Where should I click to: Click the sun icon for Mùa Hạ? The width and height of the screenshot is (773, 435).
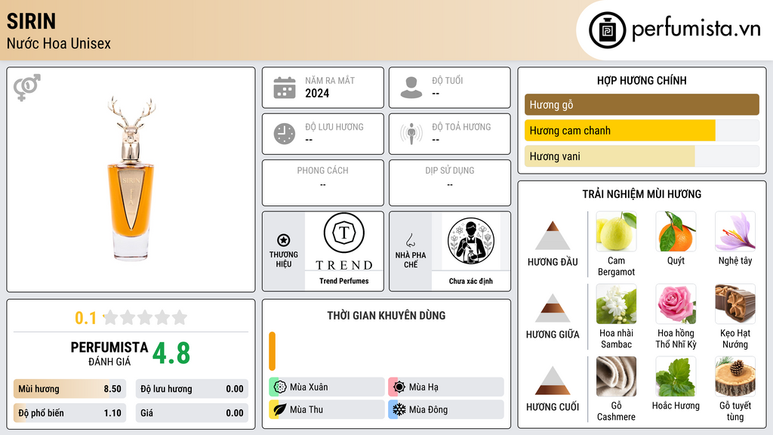(x=399, y=387)
